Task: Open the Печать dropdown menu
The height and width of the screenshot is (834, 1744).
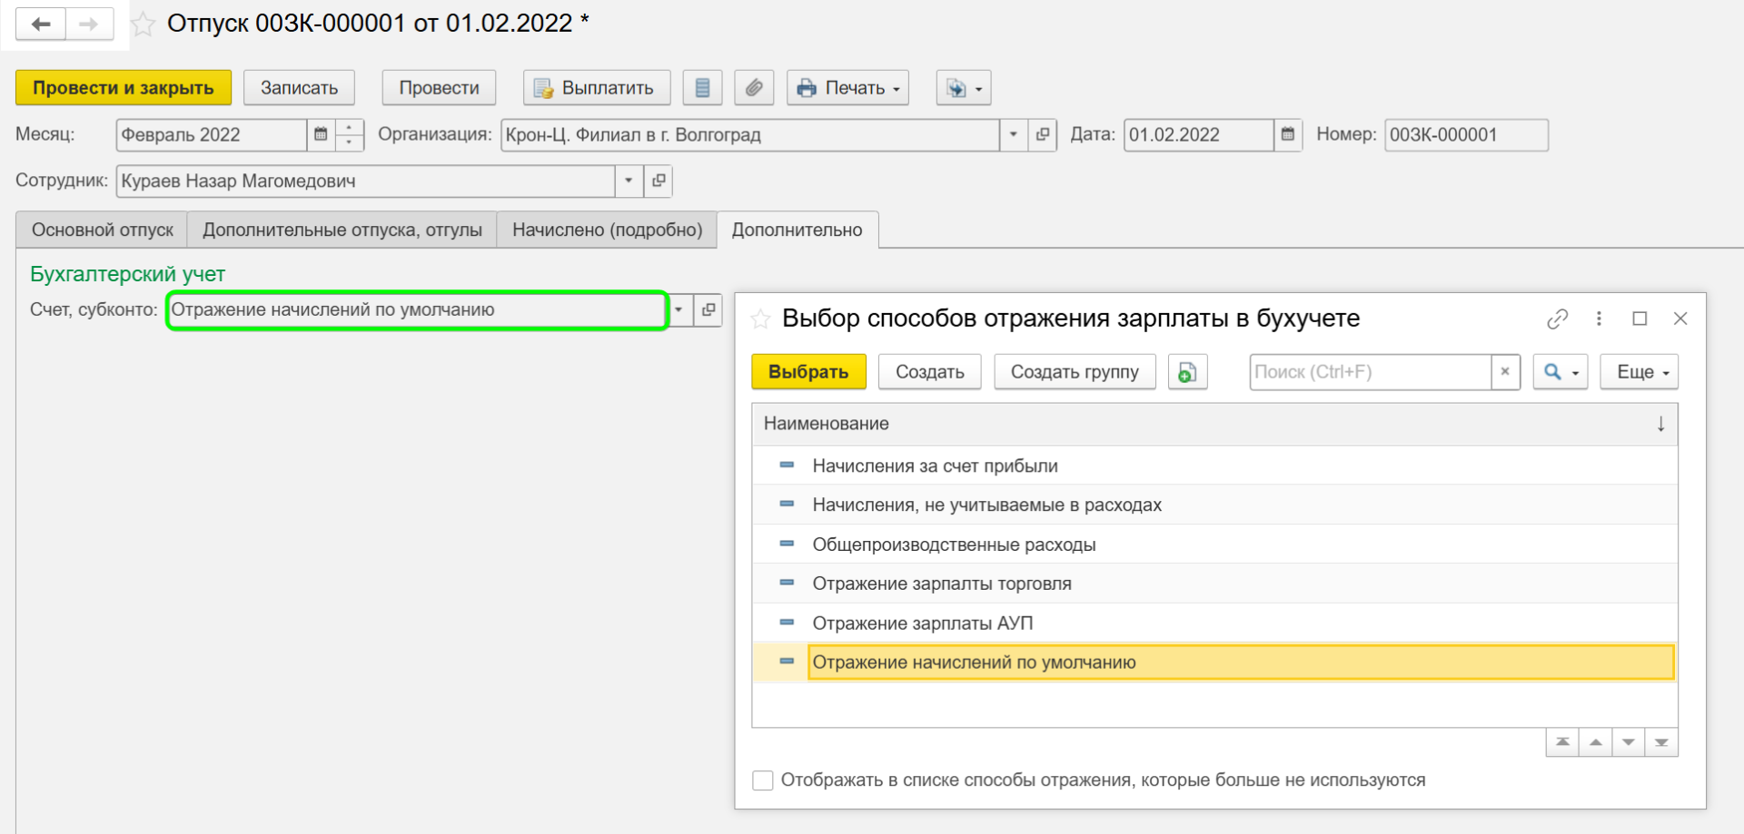Action: (847, 88)
